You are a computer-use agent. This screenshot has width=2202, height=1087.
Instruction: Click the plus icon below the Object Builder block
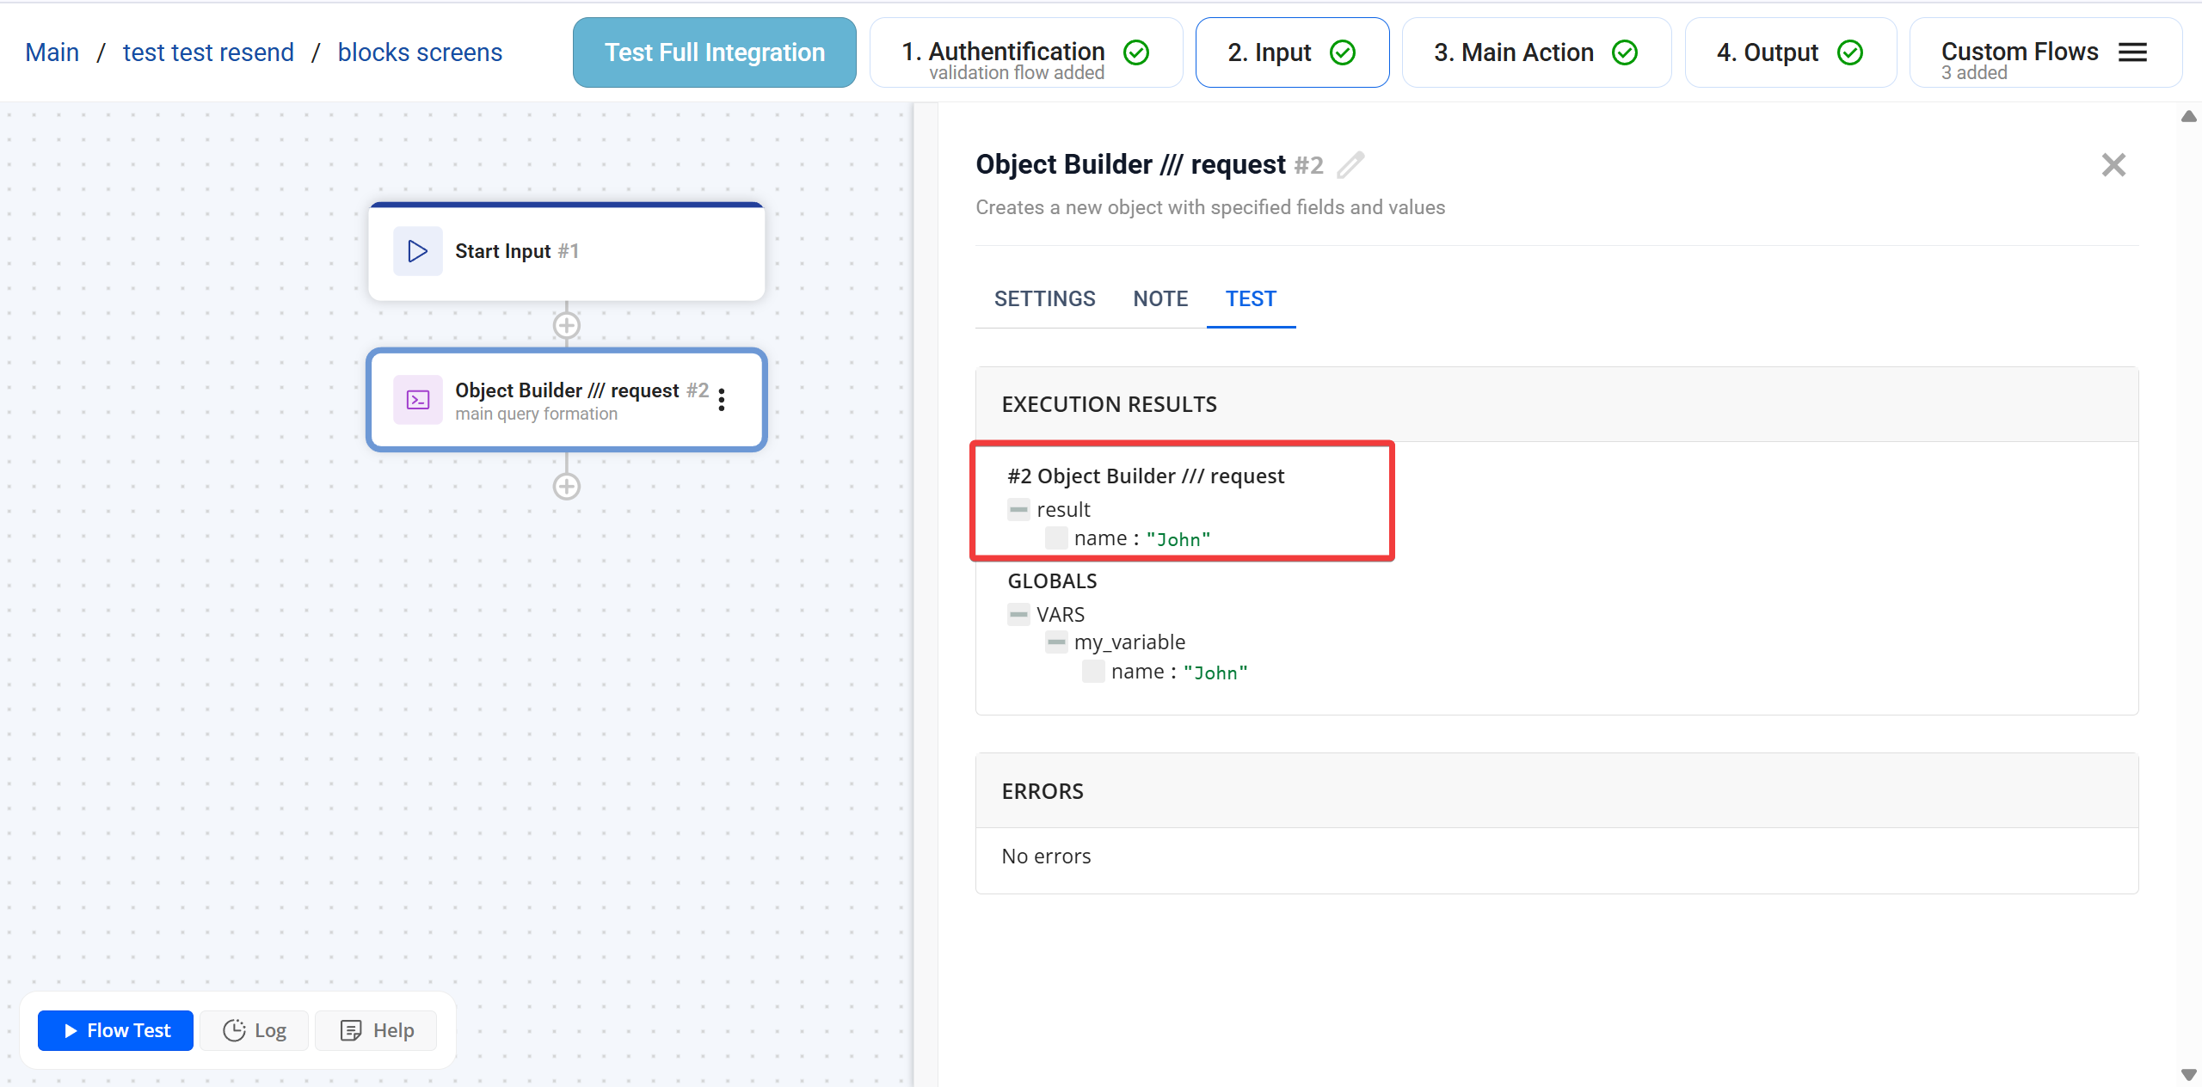coord(566,486)
